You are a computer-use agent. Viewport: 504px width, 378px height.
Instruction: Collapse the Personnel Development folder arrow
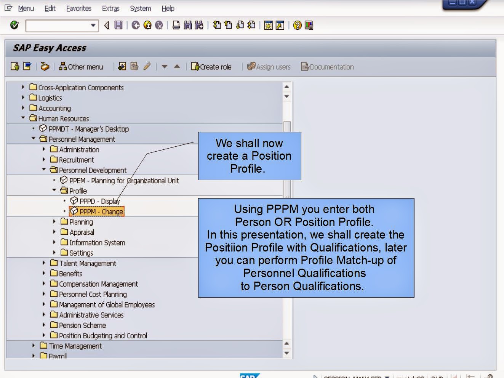pyautogui.click(x=44, y=170)
